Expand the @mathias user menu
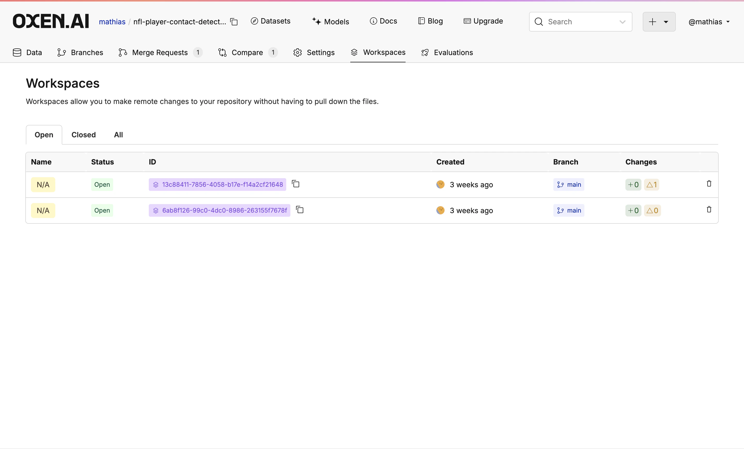The width and height of the screenshot is (744, 449). 709,22
